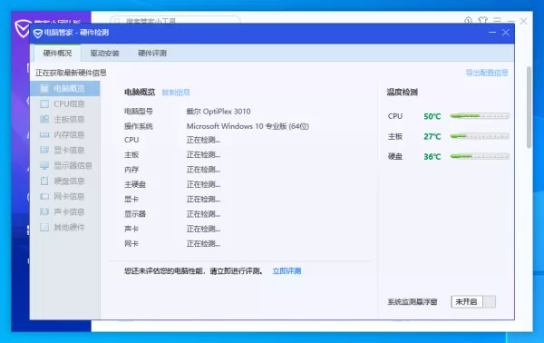Click the 27℃ motherboard temperature value

point(432,136)
